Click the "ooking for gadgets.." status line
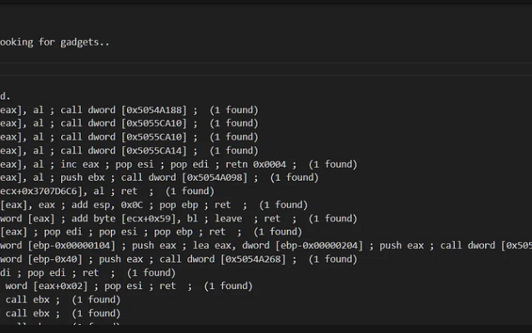Screen dimensions: 532x333 (x=55, y=42)
